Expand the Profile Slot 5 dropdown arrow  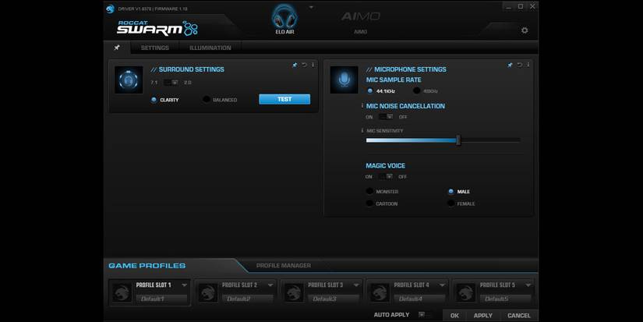point(528,285)
